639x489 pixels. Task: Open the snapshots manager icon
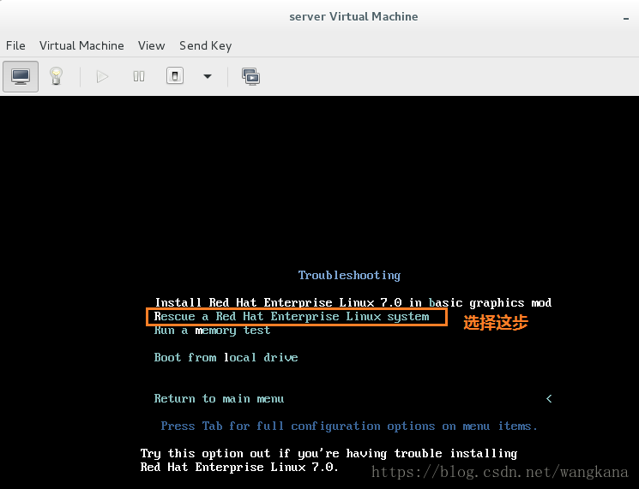pos(250,76)
